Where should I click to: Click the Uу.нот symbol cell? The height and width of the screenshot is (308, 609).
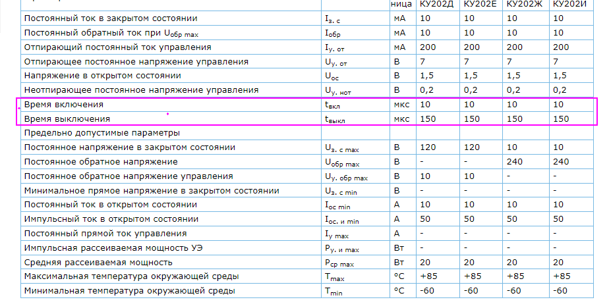[338, 91]
